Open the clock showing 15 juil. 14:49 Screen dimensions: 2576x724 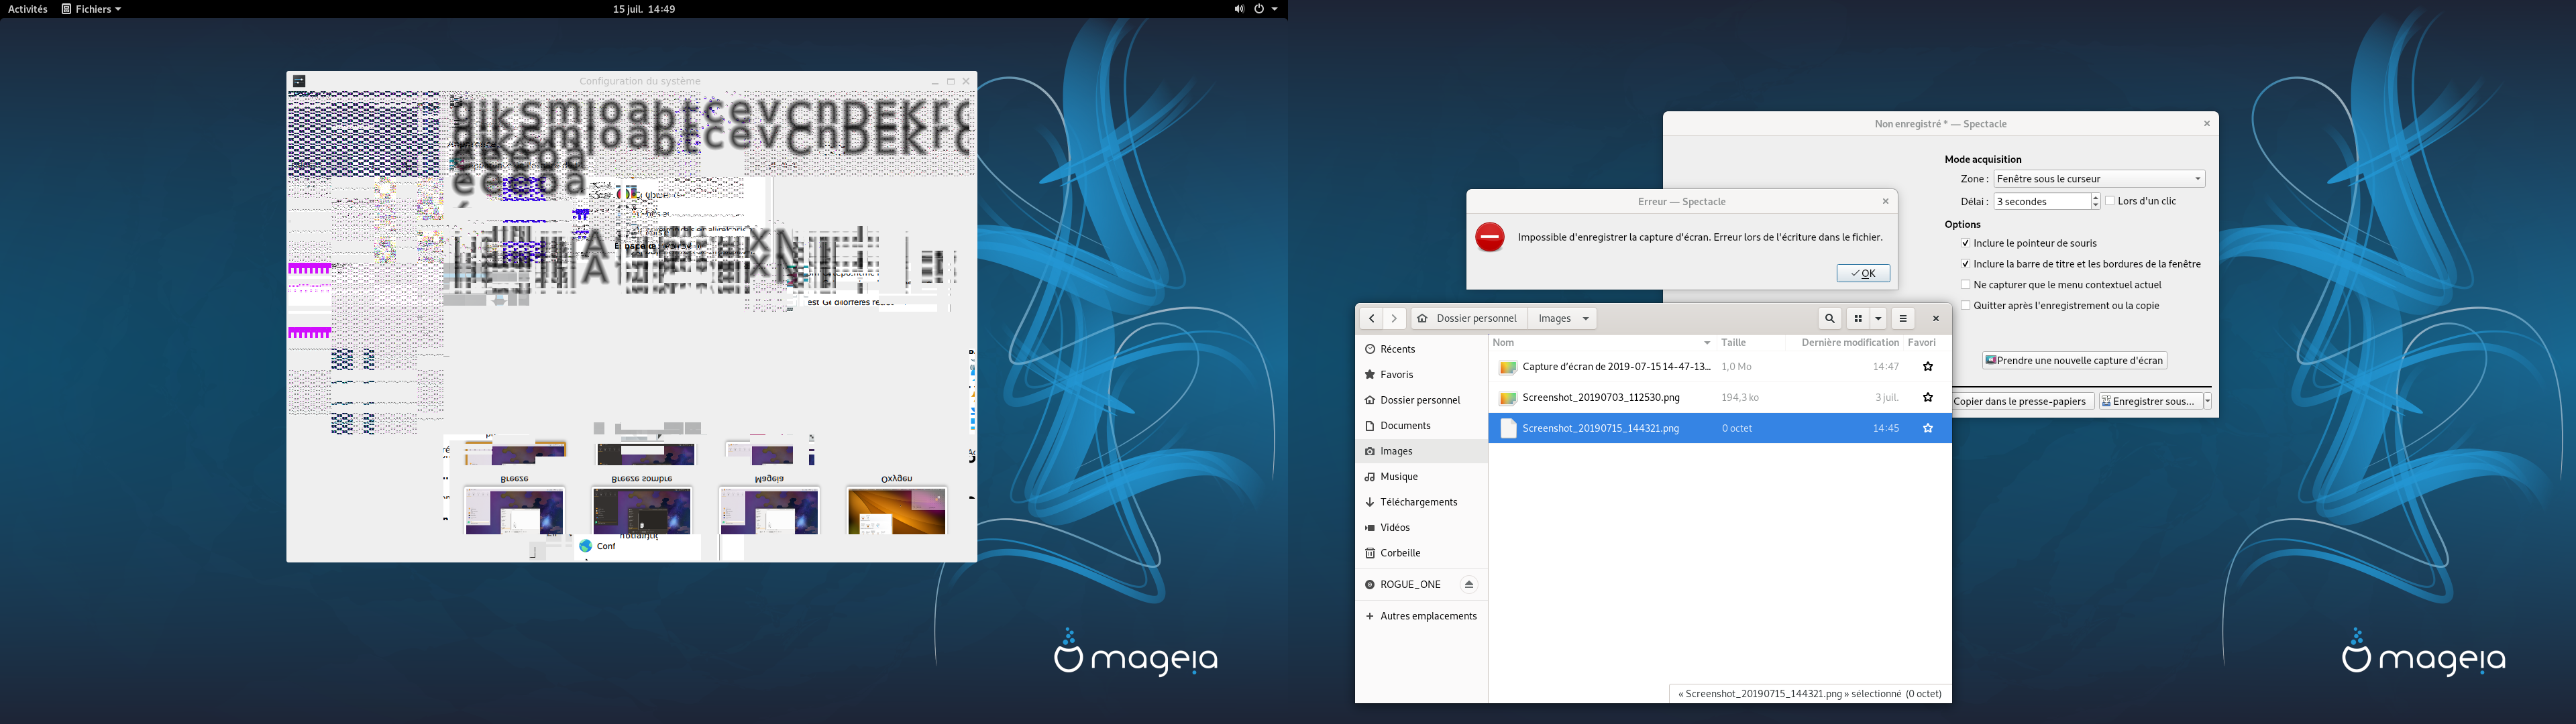644,9
